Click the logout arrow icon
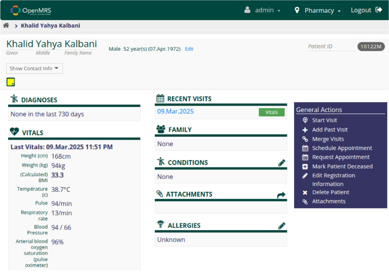The height and width of the screenshot is (277, 389). (x=379, y=10)
